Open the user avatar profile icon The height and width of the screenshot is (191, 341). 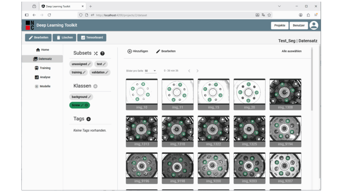(x=313, y=25)
